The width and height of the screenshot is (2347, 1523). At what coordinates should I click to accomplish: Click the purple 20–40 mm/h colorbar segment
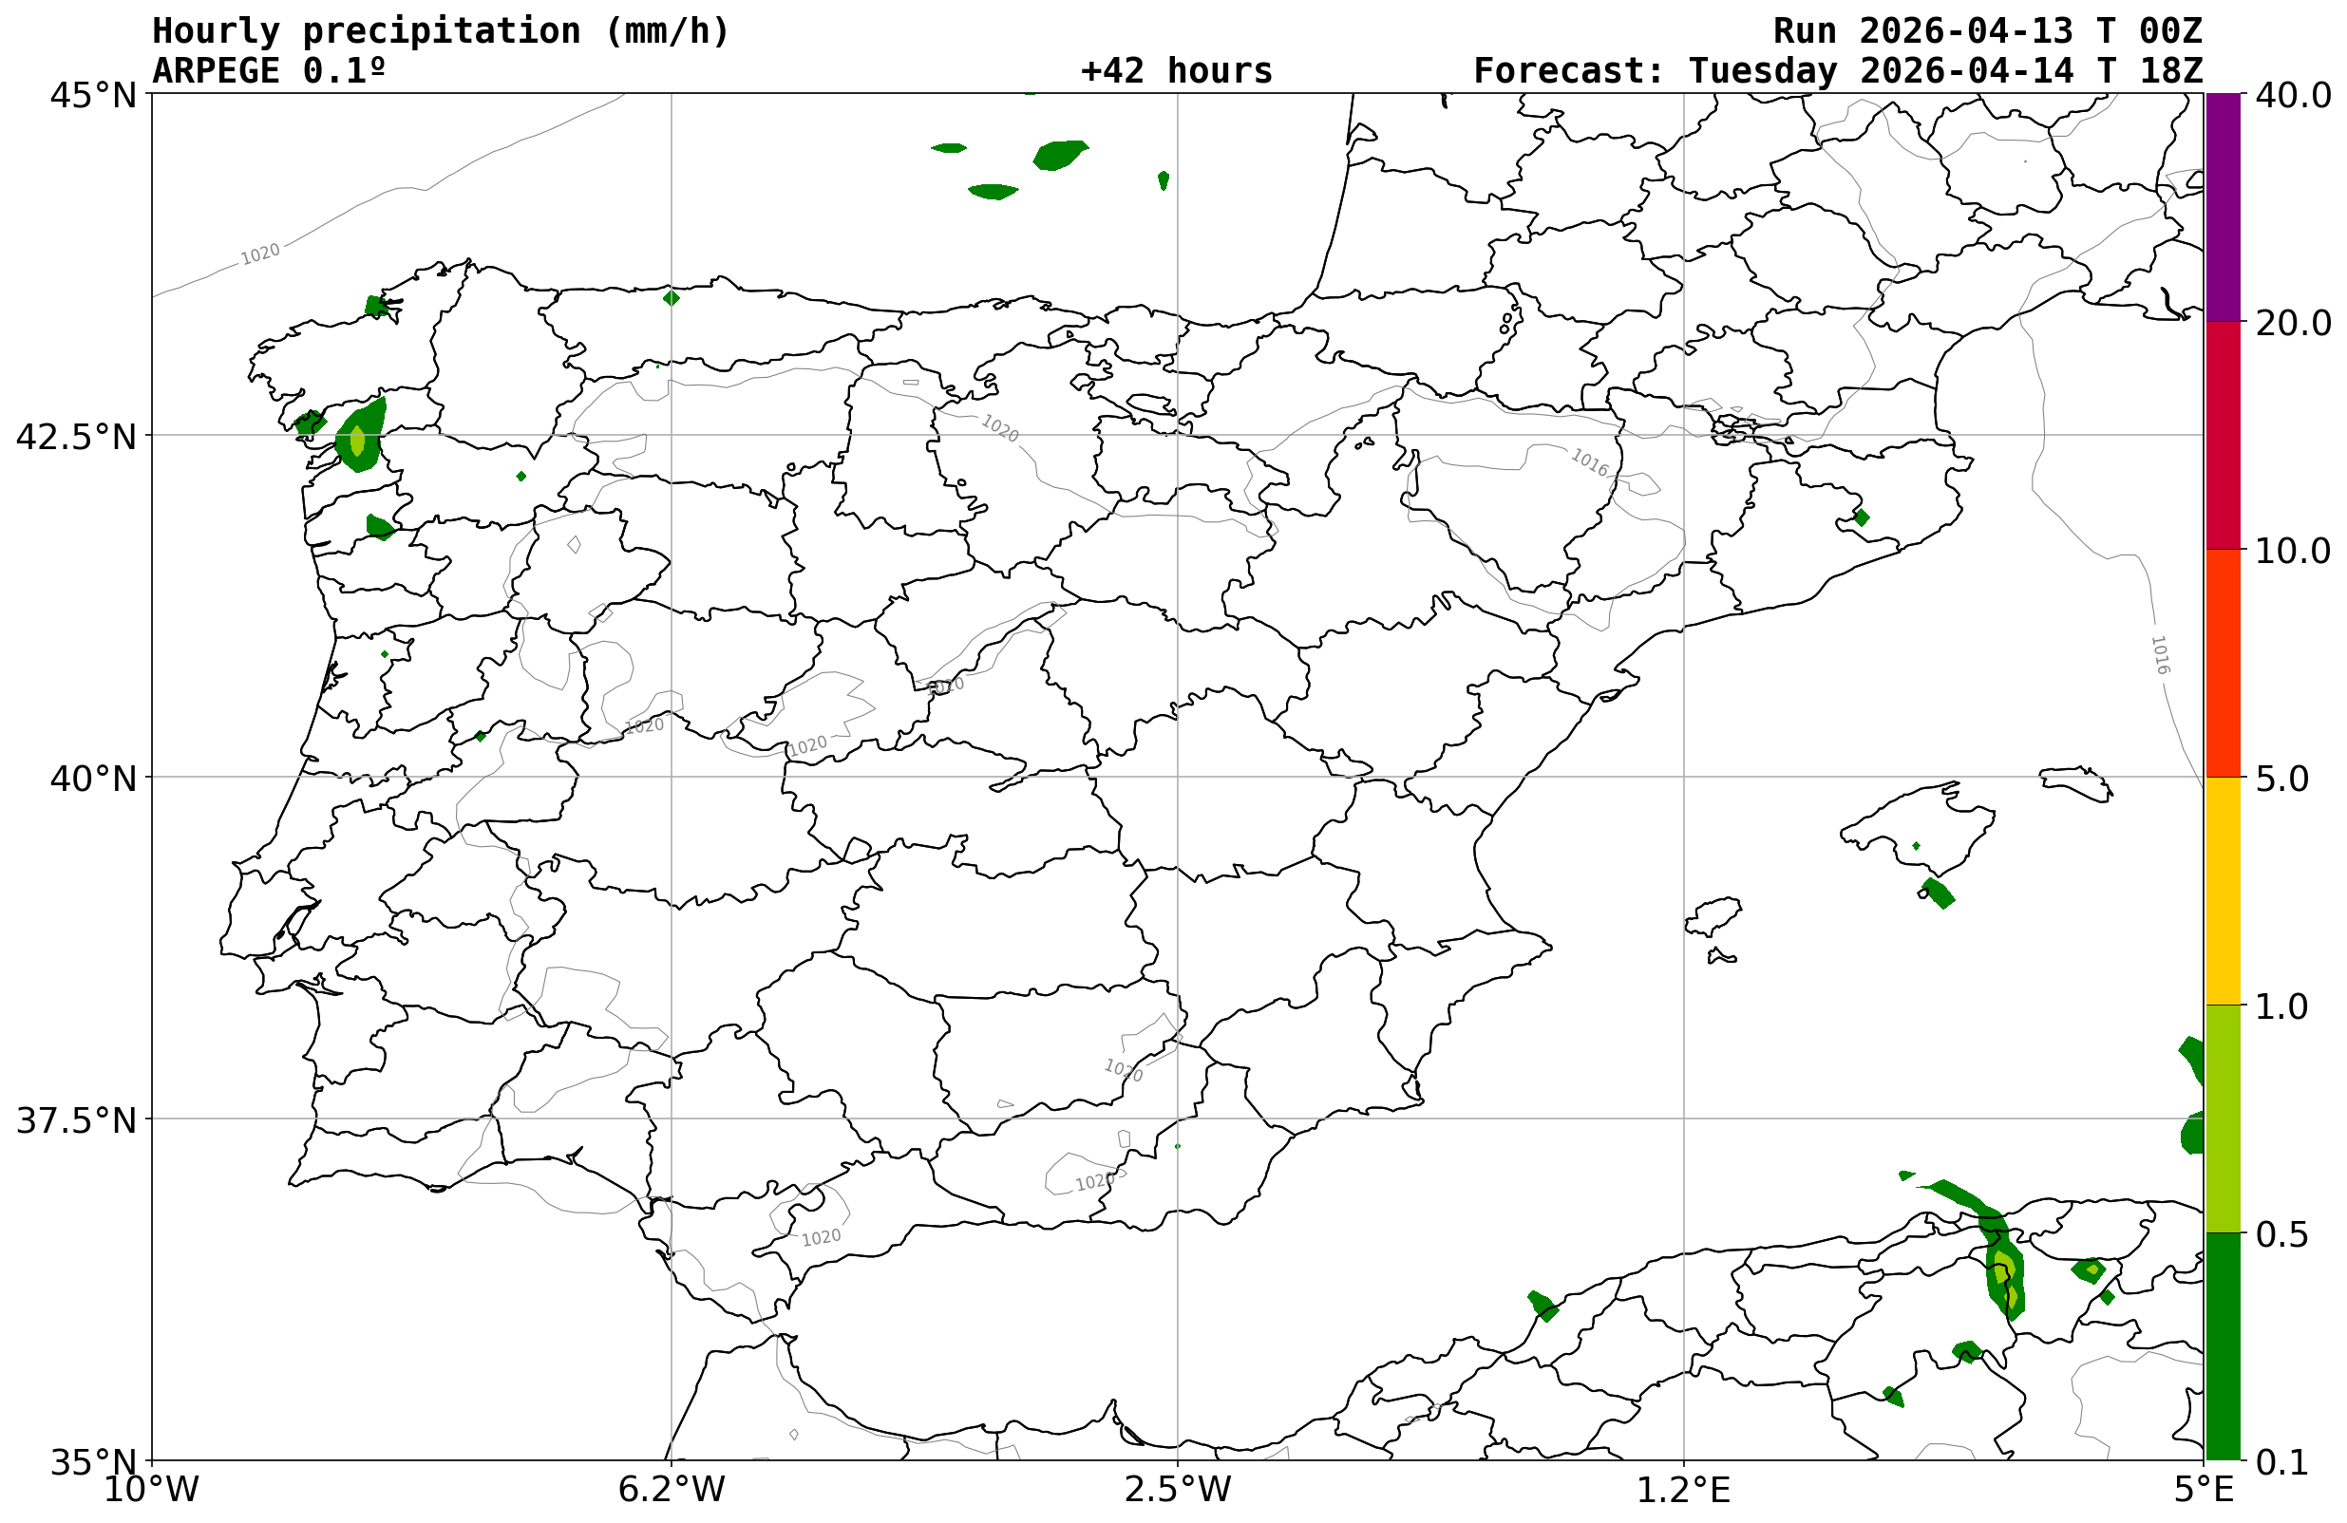coord(2223,207)
